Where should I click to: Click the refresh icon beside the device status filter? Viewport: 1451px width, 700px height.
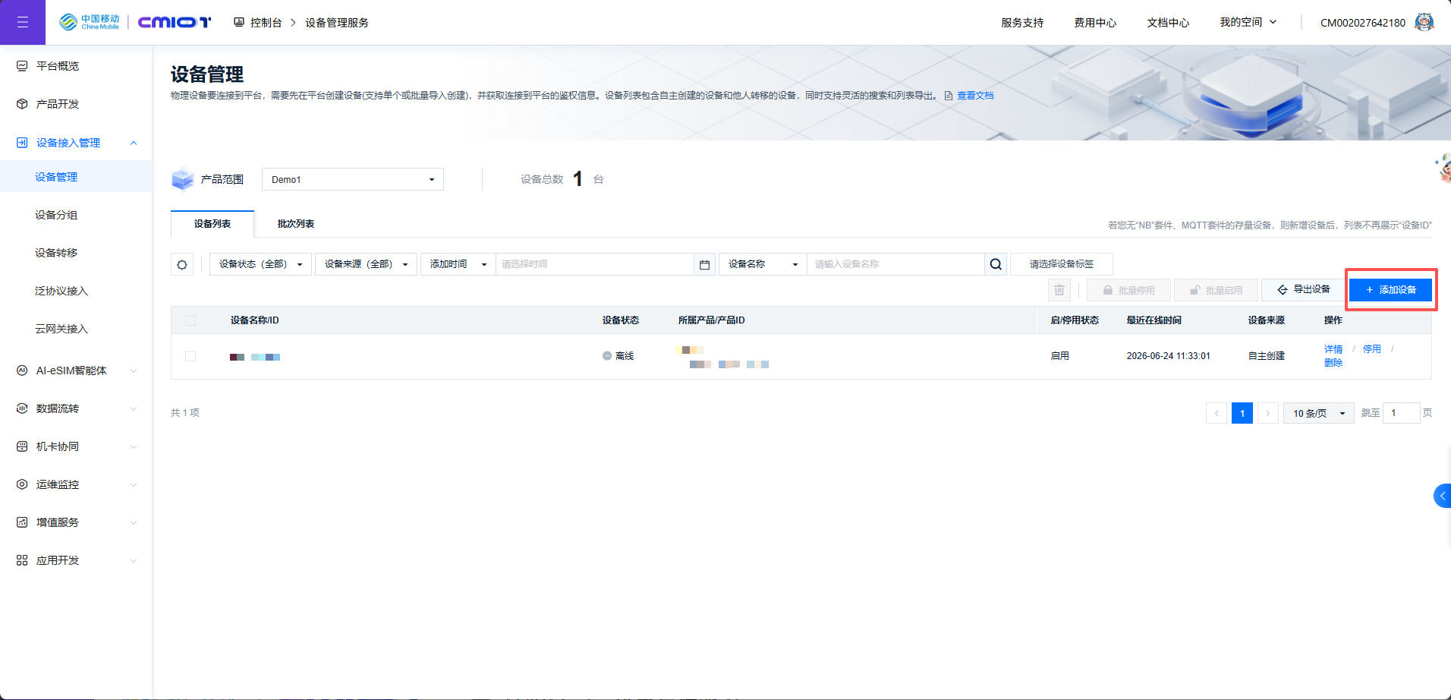182,264
